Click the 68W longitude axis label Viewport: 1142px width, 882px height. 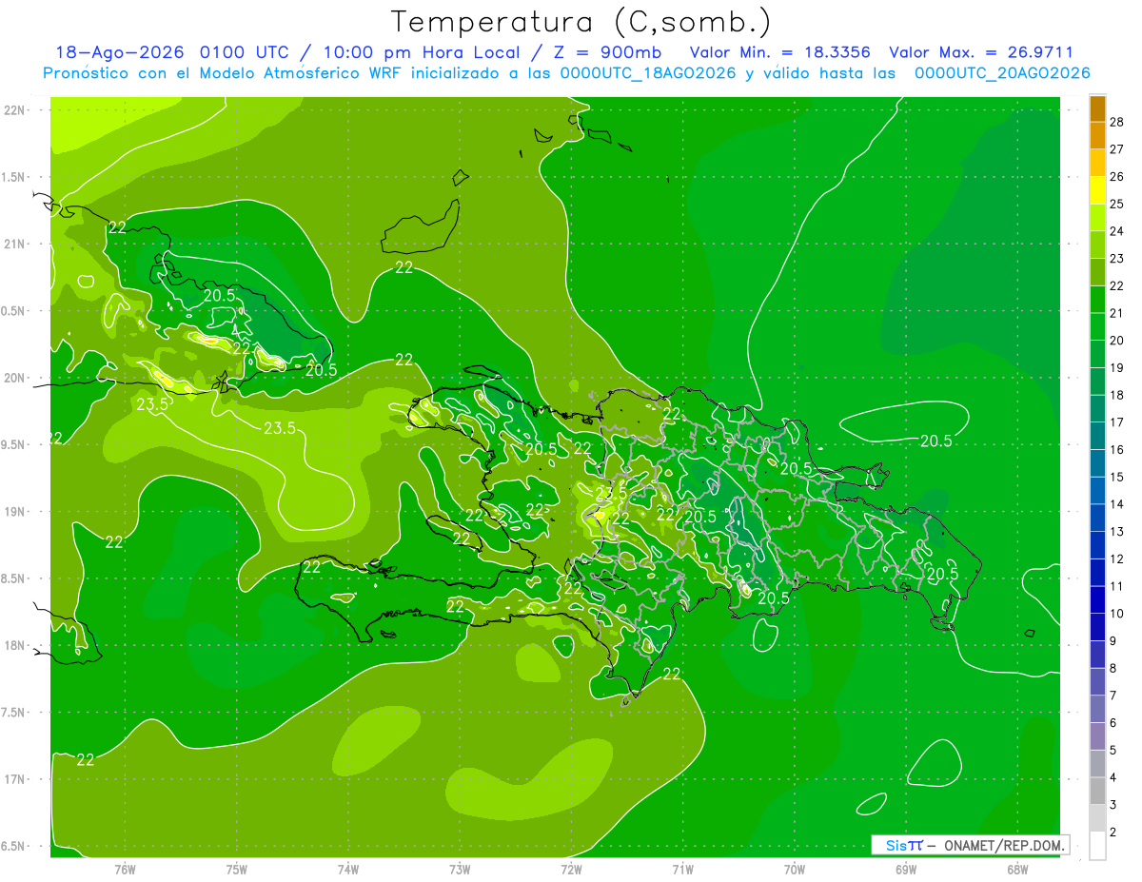1017,870
